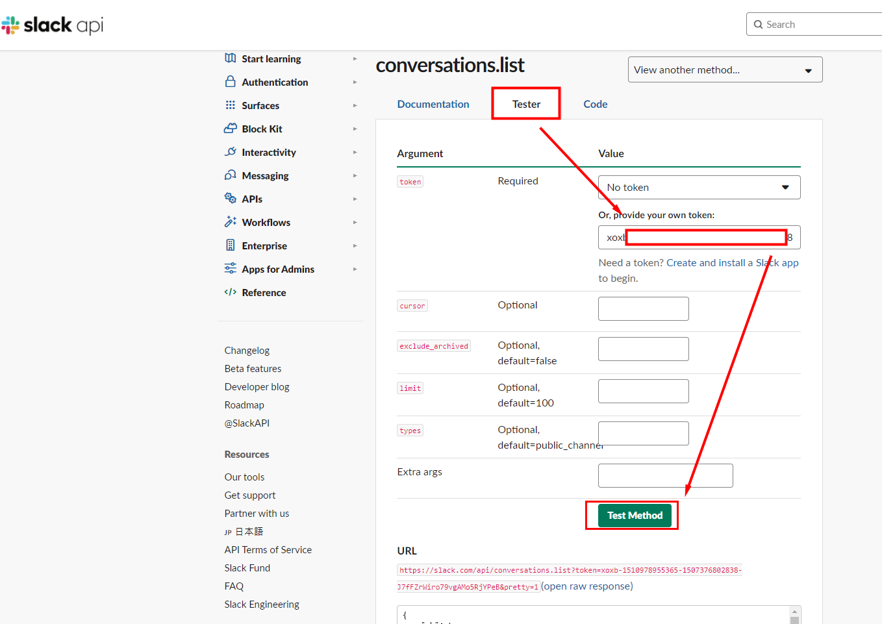Open the Beta features link
The image size is (882, 624).
(253, 369)
